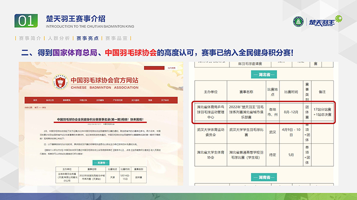Screen dimensions: 357x200
Task: Click the 4月9日 - 10日 date cell
Action: [291, 132]
